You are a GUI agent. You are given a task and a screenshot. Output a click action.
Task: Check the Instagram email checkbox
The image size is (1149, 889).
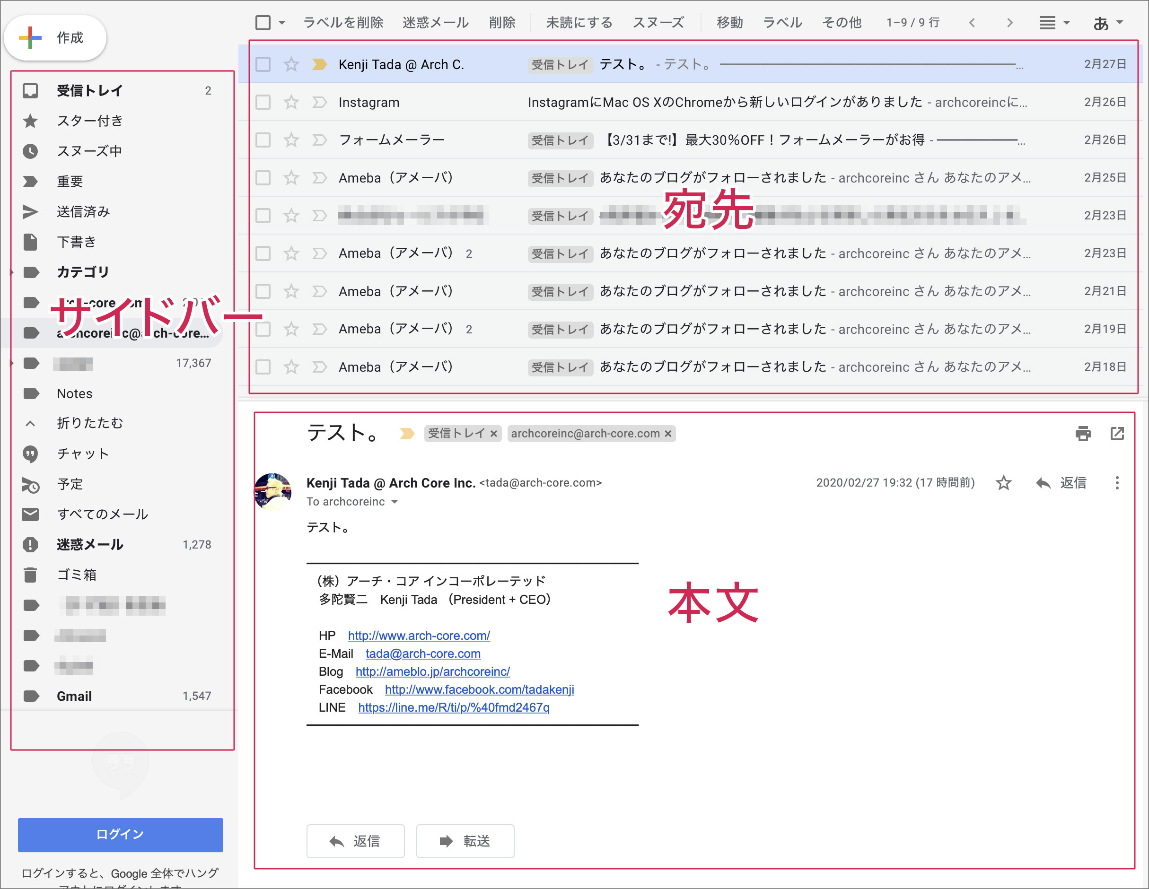point(263,102)
